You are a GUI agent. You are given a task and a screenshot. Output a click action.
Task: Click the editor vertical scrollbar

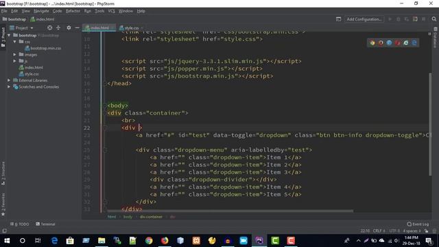point(430,124)
